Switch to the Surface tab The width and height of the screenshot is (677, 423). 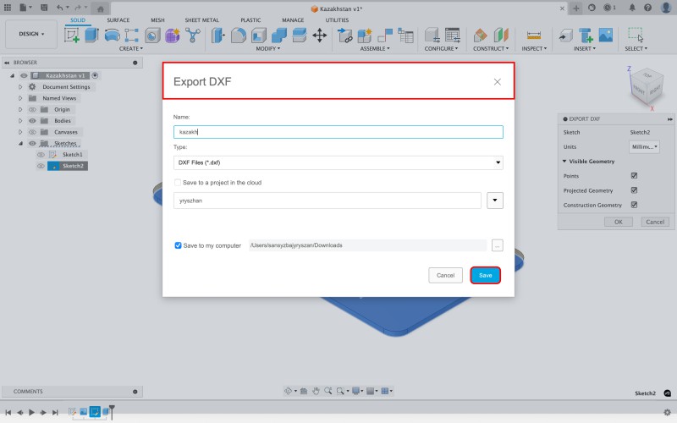(118, 19)
